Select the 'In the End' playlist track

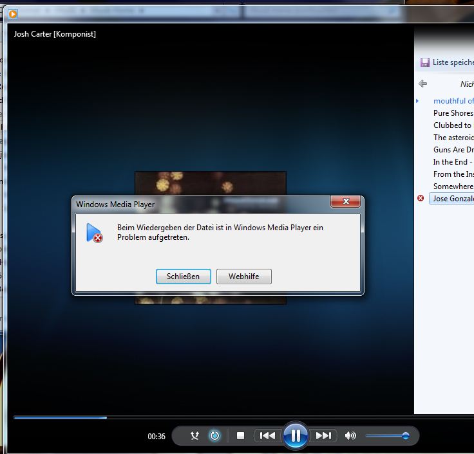click(453, 162)
